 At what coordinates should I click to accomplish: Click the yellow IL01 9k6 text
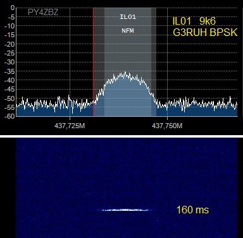point(194,21)
